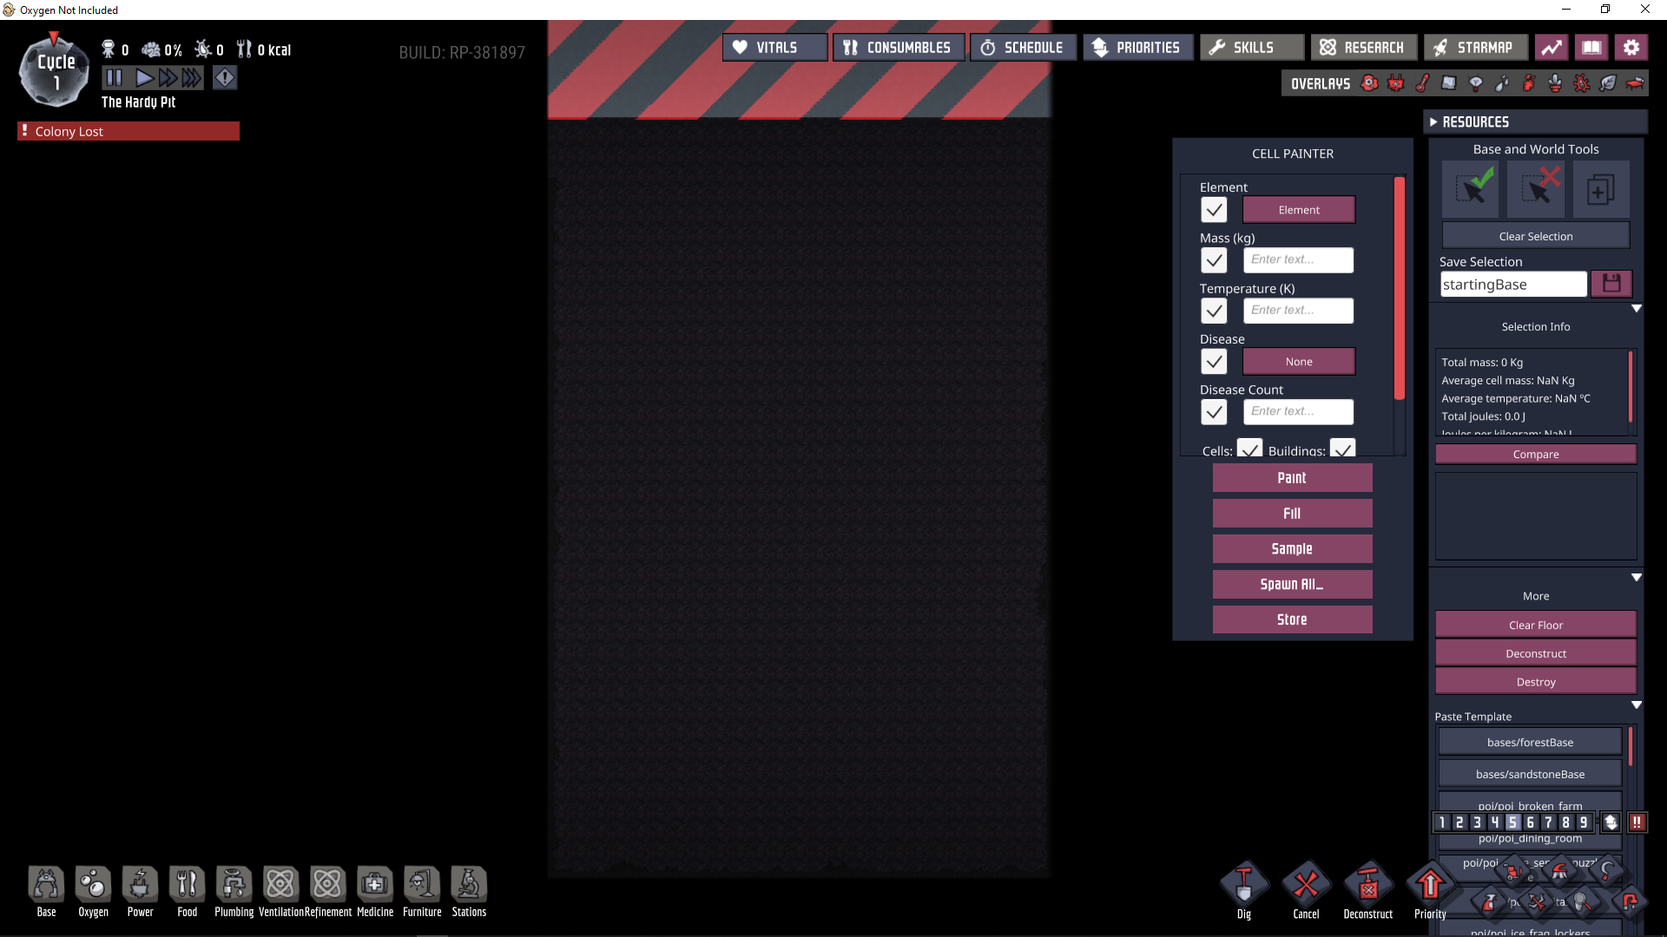
Task: Uncheck the Element checkbox in Cell Painter
Action: (x=1214, y=210)
